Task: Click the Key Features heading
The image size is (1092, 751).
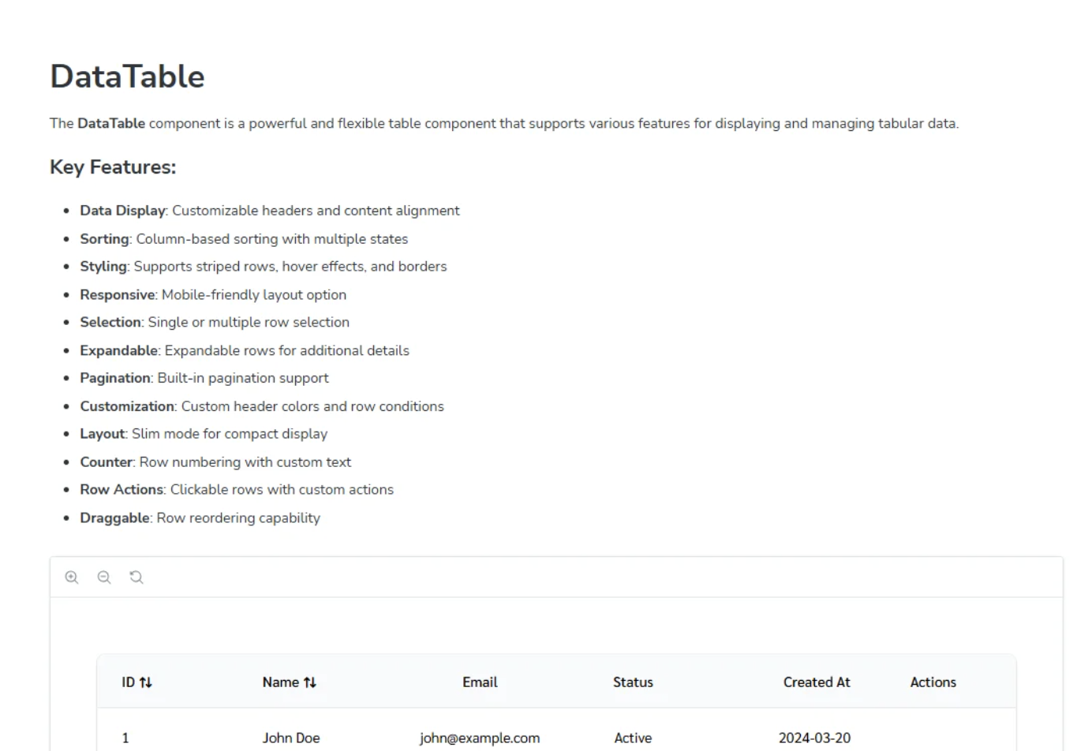Action: 113,167
